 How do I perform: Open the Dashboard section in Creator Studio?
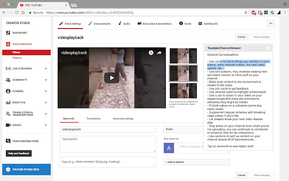pos(17,33)
